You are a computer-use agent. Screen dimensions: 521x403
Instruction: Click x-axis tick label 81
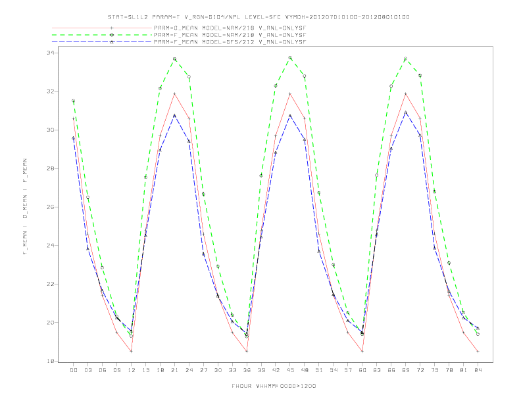464,370
